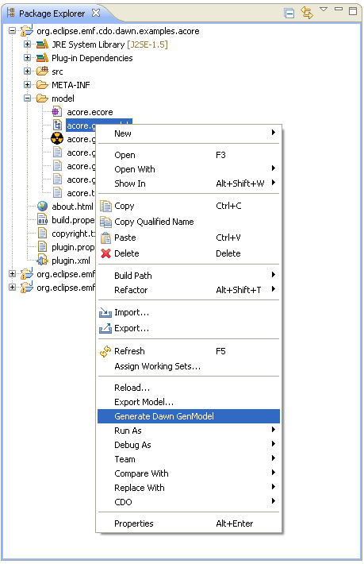Screen dimensions: 364x564
Task: Close the Package Explorer tab
Action: (96, 13)
